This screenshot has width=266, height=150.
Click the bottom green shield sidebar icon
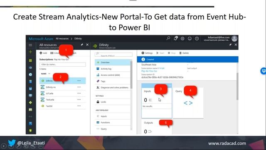pyautogui.click(x=30, y=130)
